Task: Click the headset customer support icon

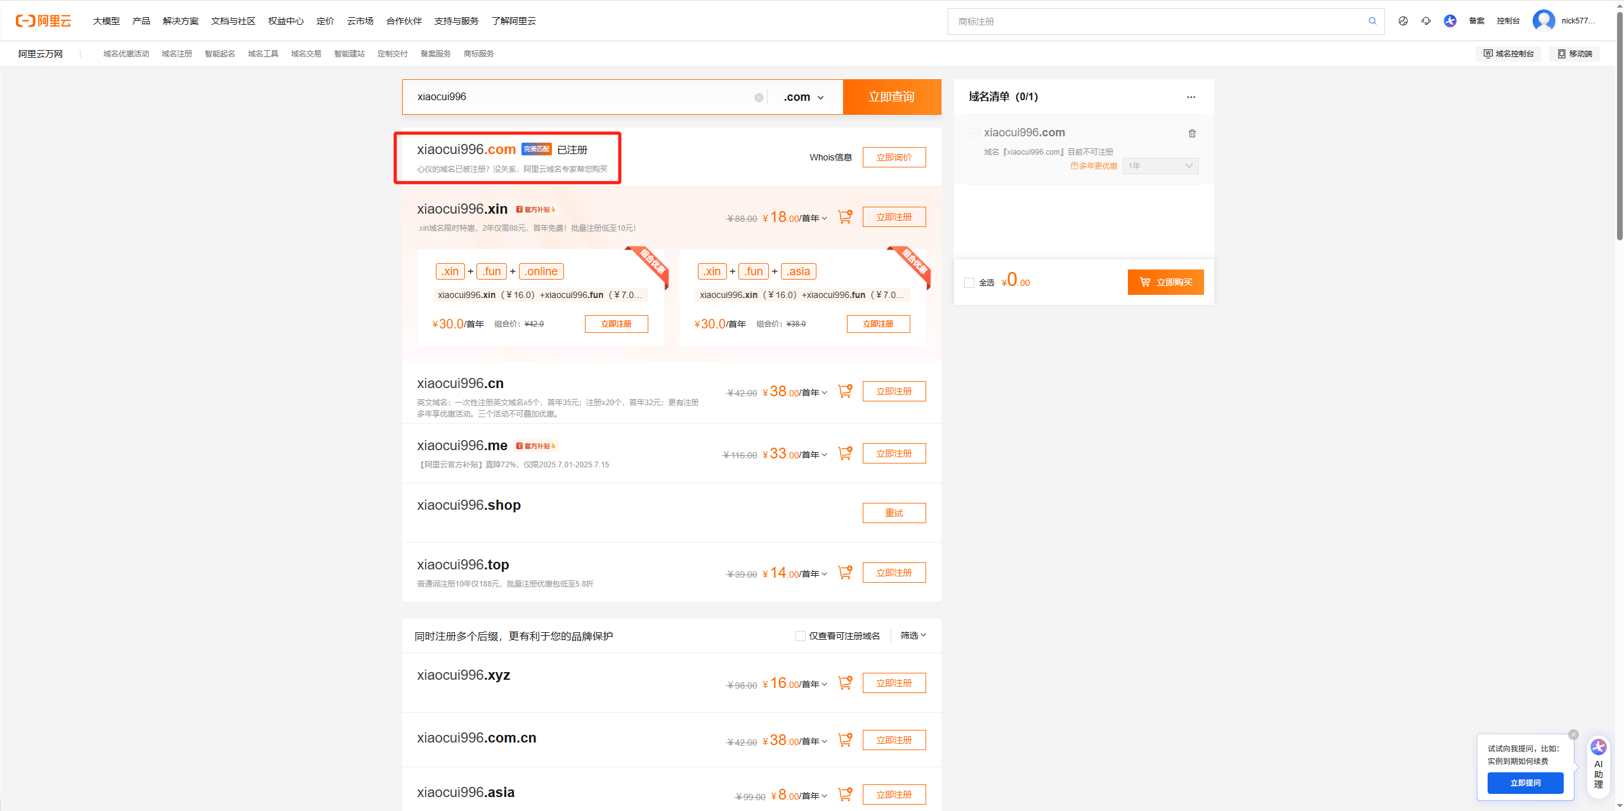Action: tap(1426, 21)
